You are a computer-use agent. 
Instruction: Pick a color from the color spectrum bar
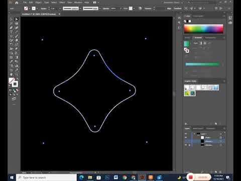pyautogui.click(x=203, y=29)
